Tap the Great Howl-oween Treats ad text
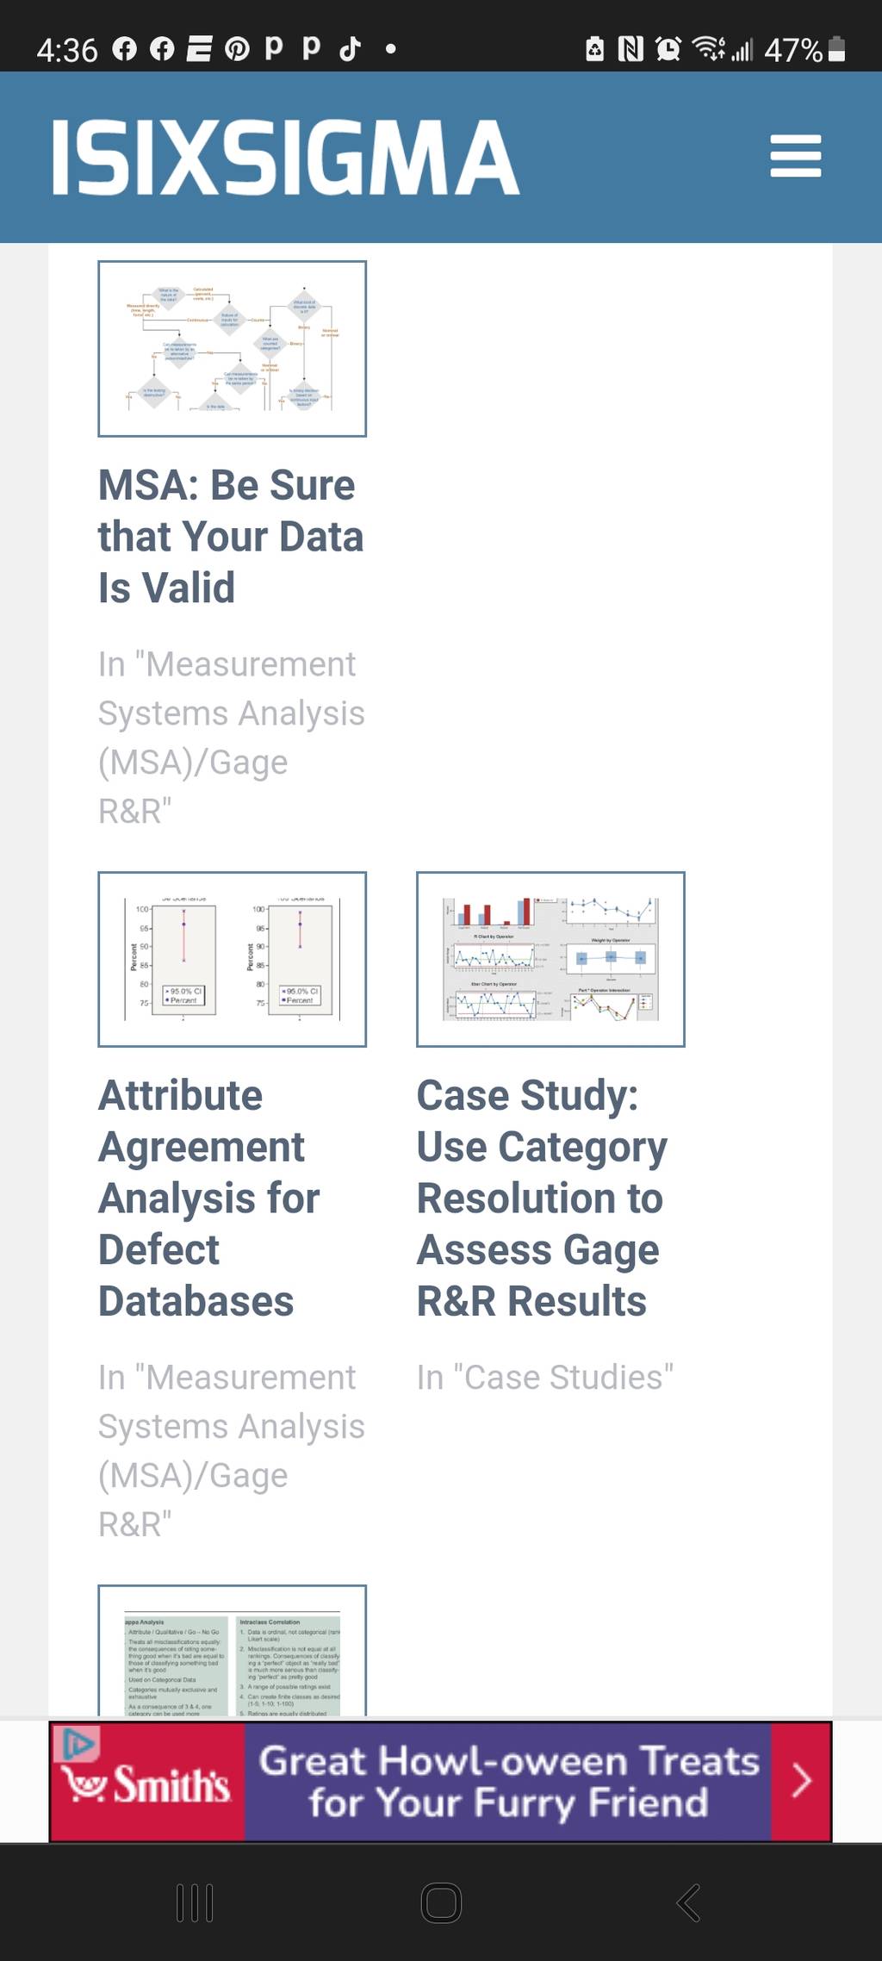 point(509,1781)
